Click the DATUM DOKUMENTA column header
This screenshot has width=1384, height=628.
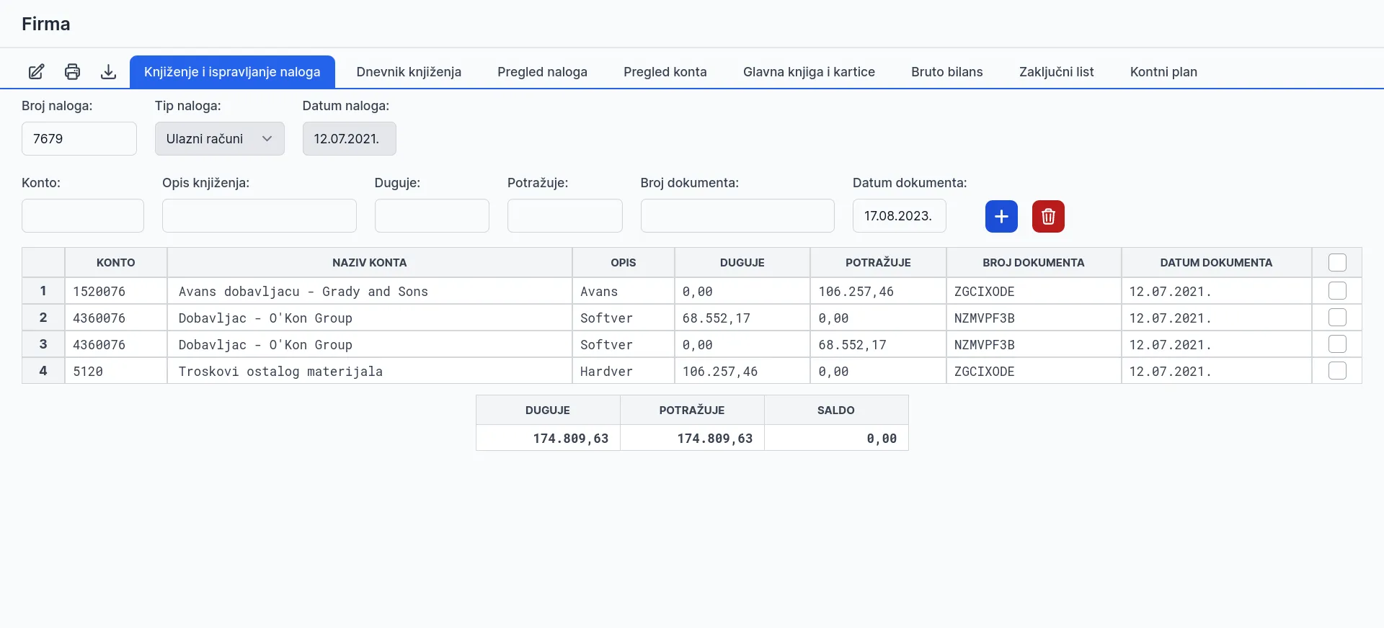click(x=1216, y=263)
